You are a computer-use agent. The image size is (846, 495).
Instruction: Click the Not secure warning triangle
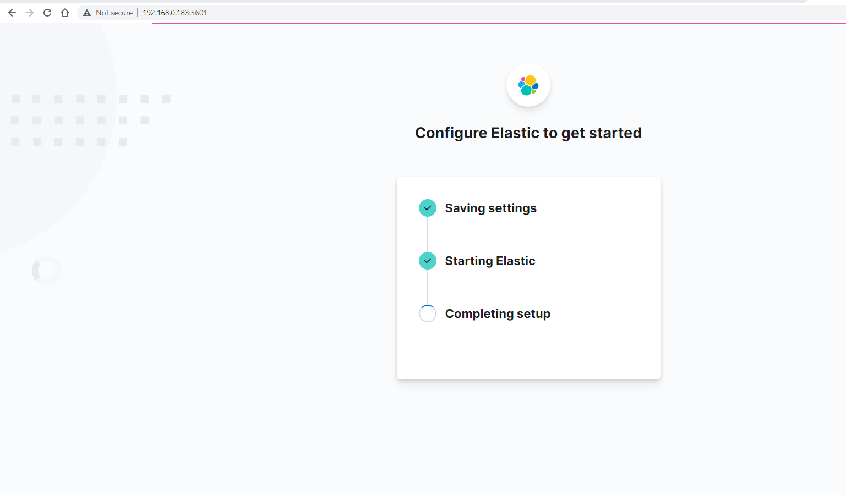point(87,13)
